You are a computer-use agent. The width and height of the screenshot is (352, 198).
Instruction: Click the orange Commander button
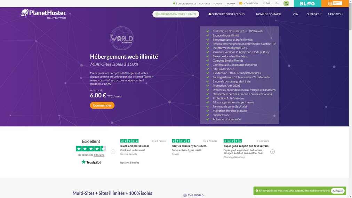(102, 105)
